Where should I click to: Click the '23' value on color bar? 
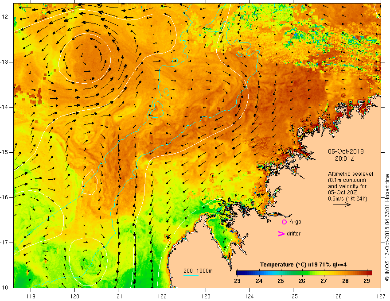pos(238,281)
